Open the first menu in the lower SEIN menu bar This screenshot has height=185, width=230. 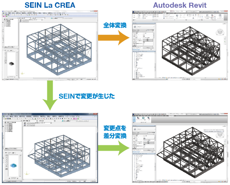tap(7, 116)
